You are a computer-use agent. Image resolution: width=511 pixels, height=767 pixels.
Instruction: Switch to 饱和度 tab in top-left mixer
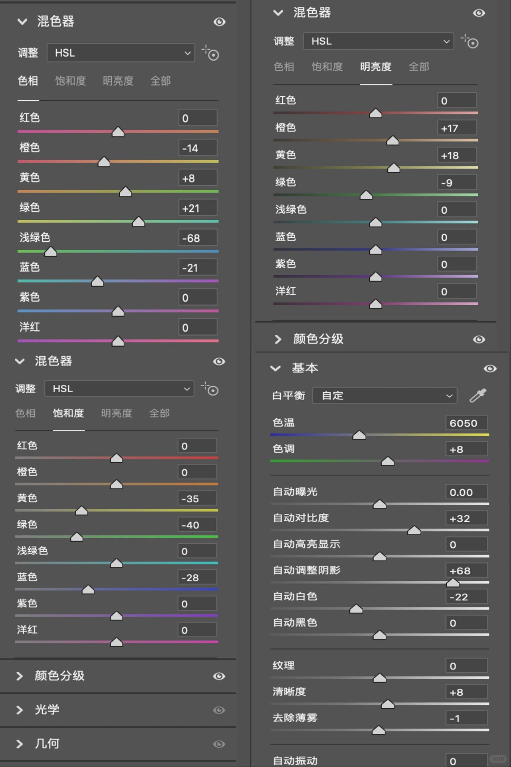(71, 81)
